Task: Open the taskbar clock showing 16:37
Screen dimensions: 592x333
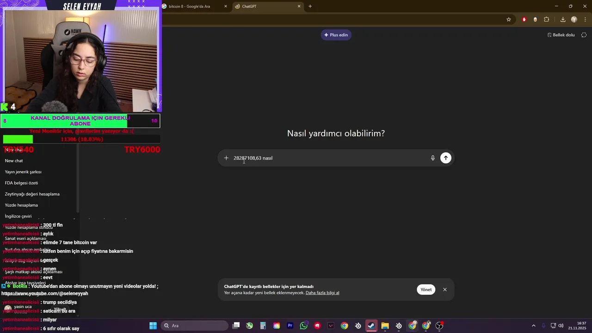Action: point(578,326)
